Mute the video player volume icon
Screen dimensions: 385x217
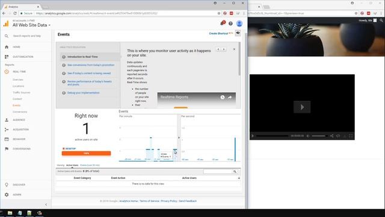pyautogui.click(x=308, y=136)
